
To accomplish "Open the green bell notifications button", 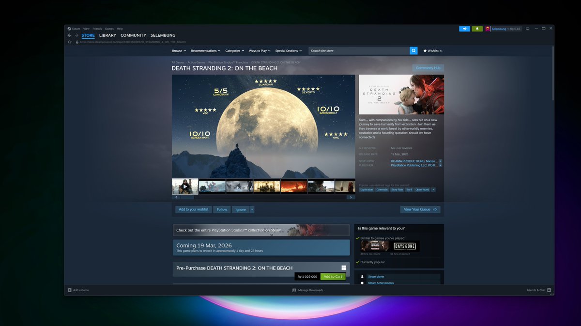I will pos(477,29).
